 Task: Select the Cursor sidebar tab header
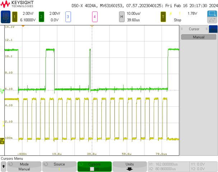tap(194, 29)
